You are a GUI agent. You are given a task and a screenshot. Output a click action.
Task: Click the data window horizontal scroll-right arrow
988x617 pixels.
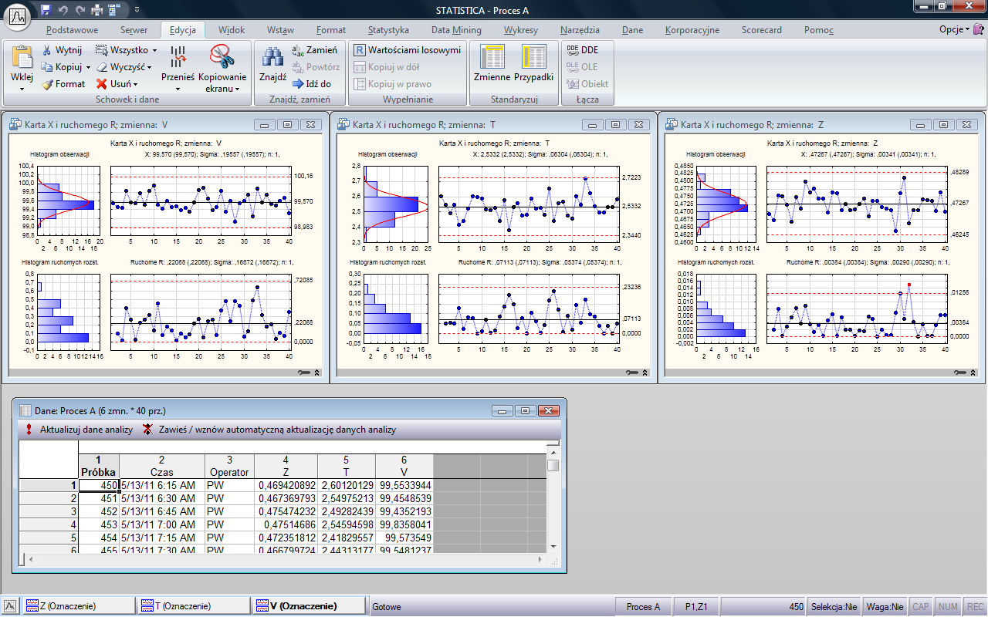click(x=540, y=558)
